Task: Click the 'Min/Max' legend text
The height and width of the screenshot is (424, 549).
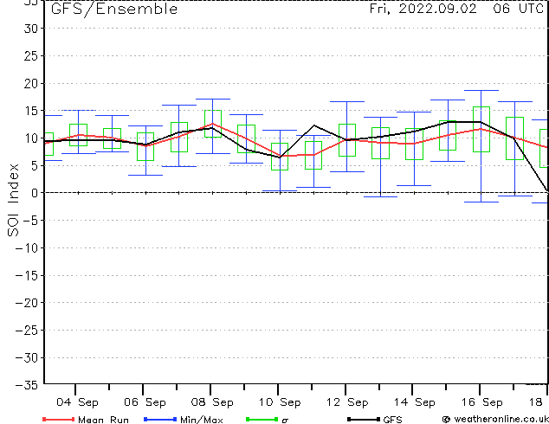Action: [201, 420]
